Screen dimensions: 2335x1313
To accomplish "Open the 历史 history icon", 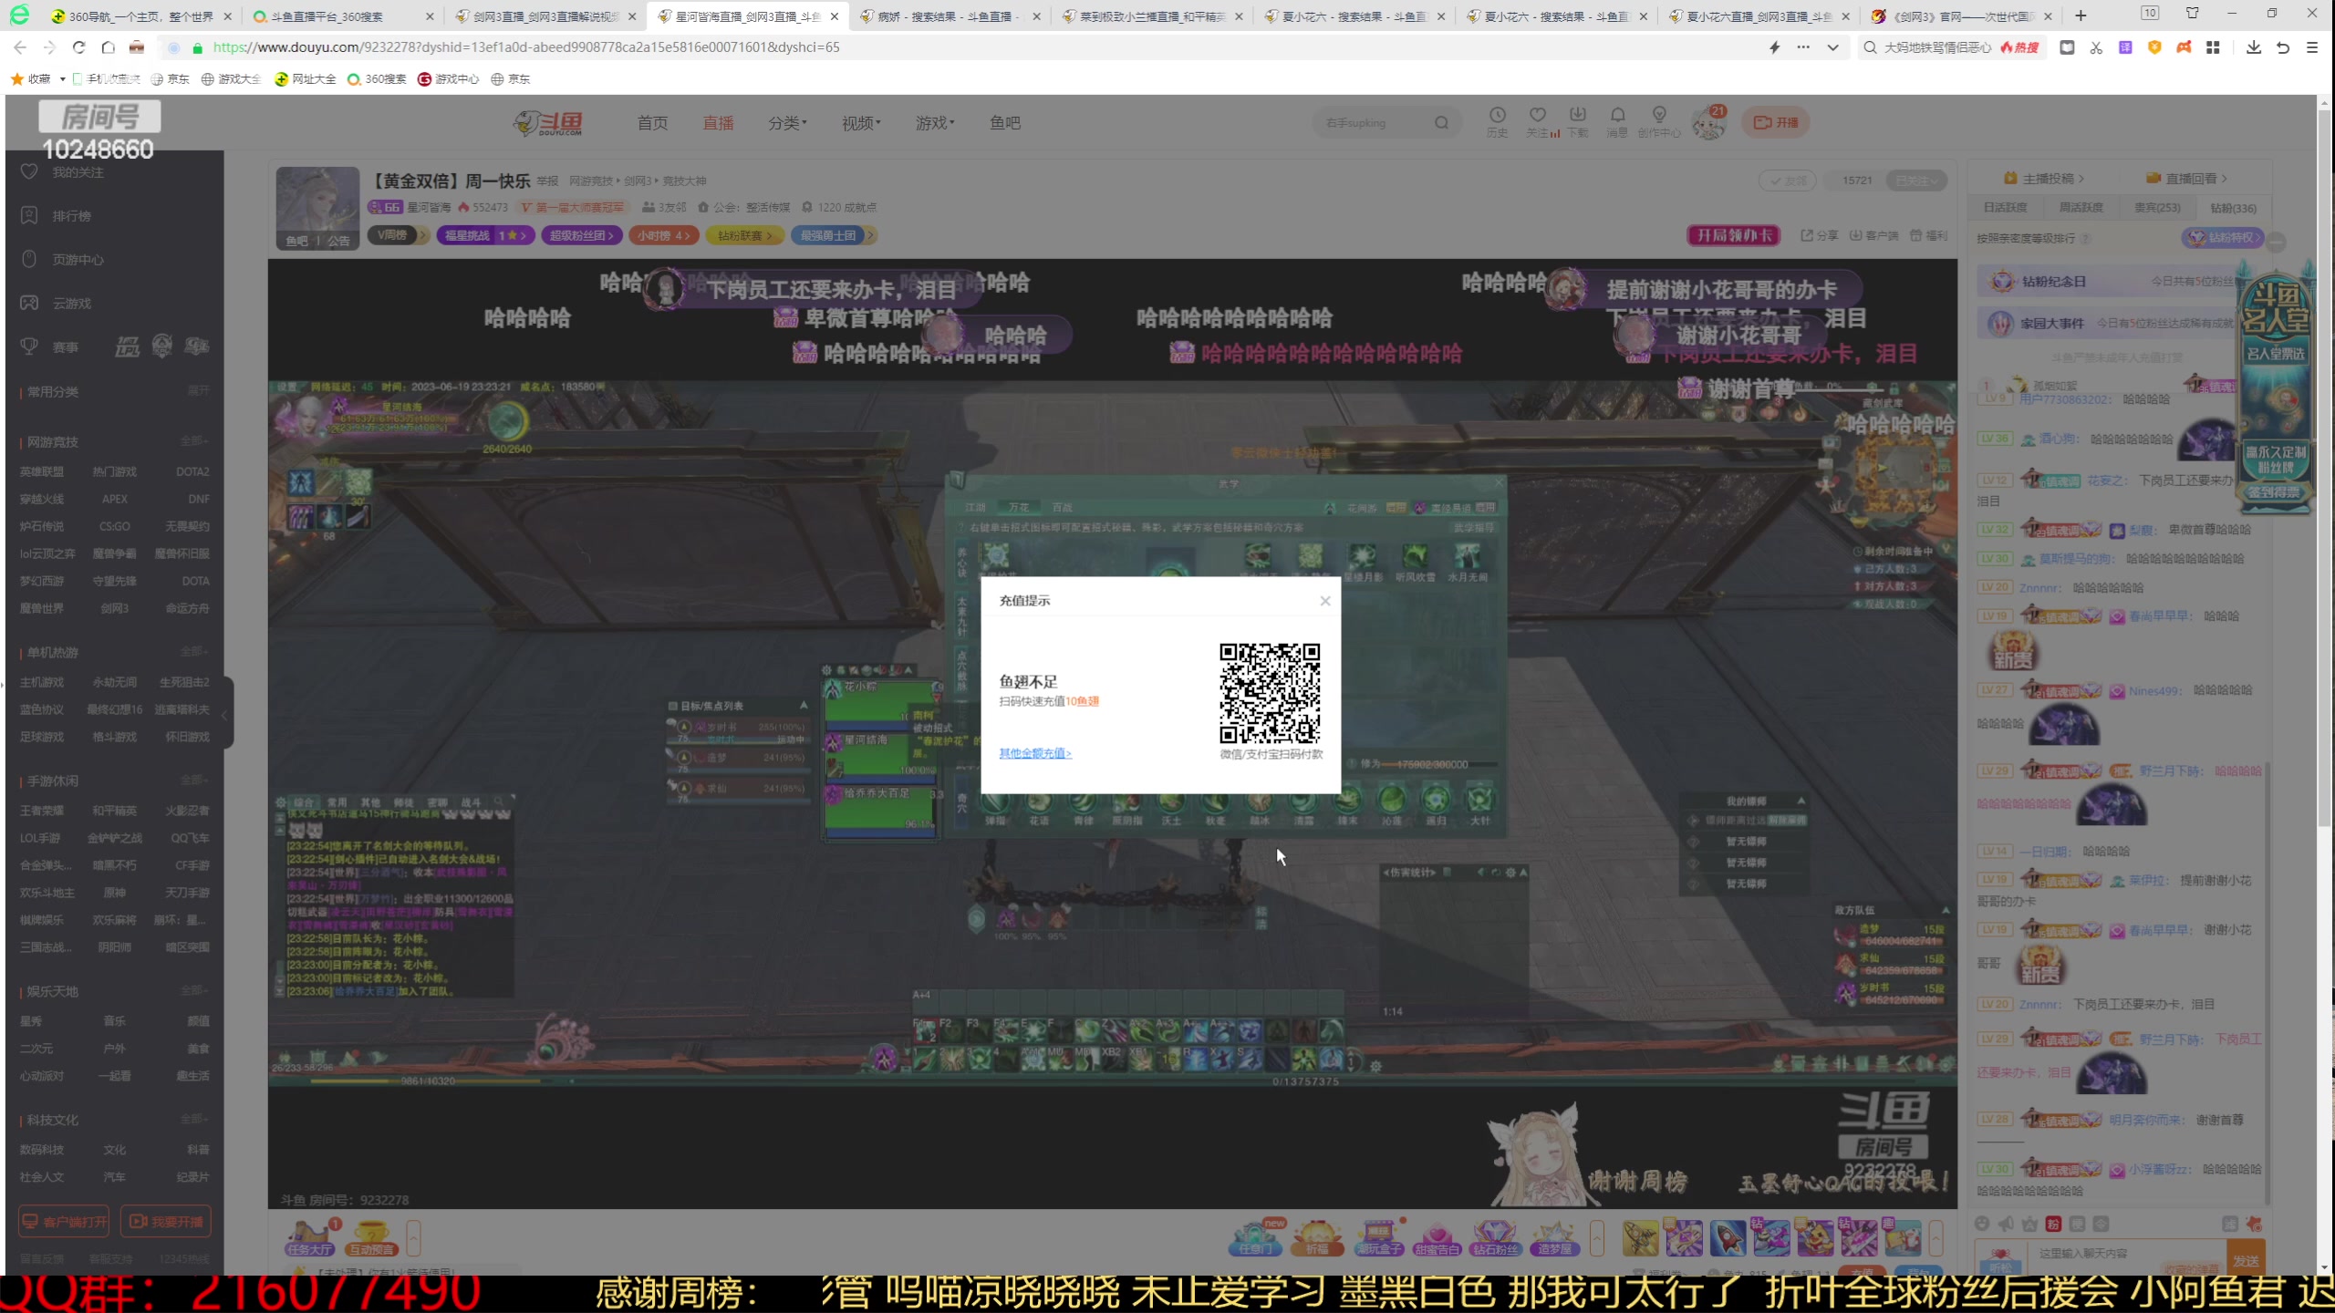I will (x=1498, y=121).
